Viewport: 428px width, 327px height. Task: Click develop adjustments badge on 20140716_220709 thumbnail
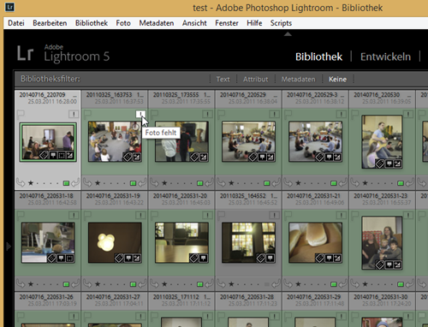(70, 155)
